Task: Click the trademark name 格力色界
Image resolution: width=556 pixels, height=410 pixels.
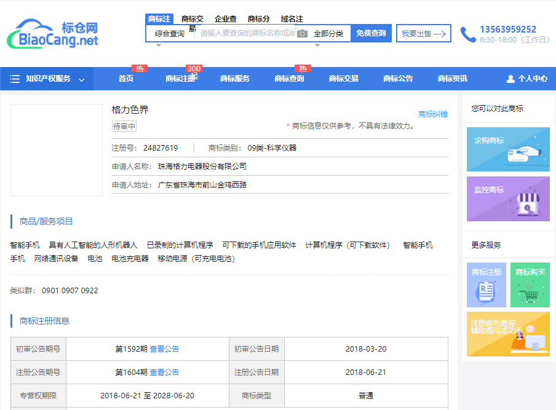Action: pyautogui.click(x=130, y=110)
